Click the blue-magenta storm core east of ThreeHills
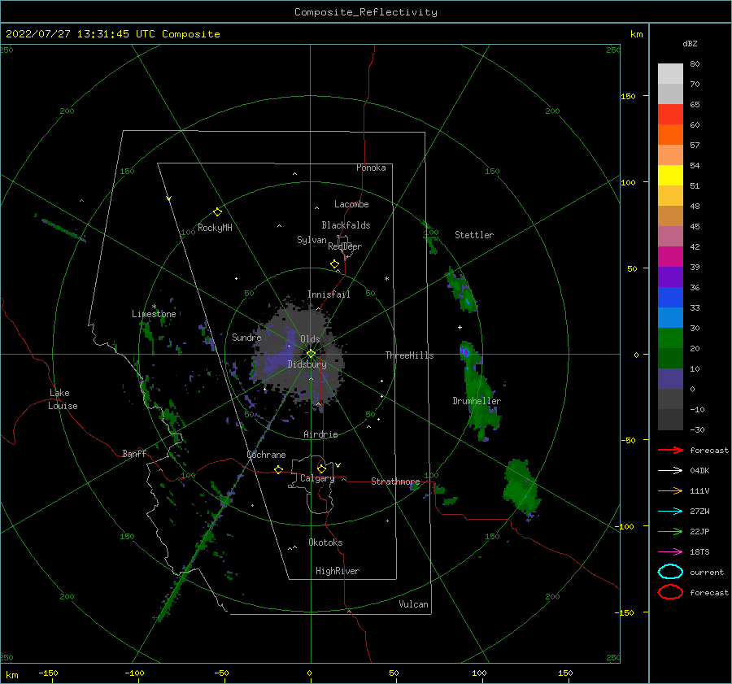This screenshot has width=732, height=684. [464, 351]
